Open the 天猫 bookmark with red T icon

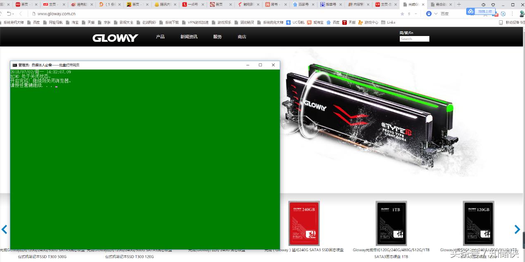pyautogui.click(x=348, y=22)
